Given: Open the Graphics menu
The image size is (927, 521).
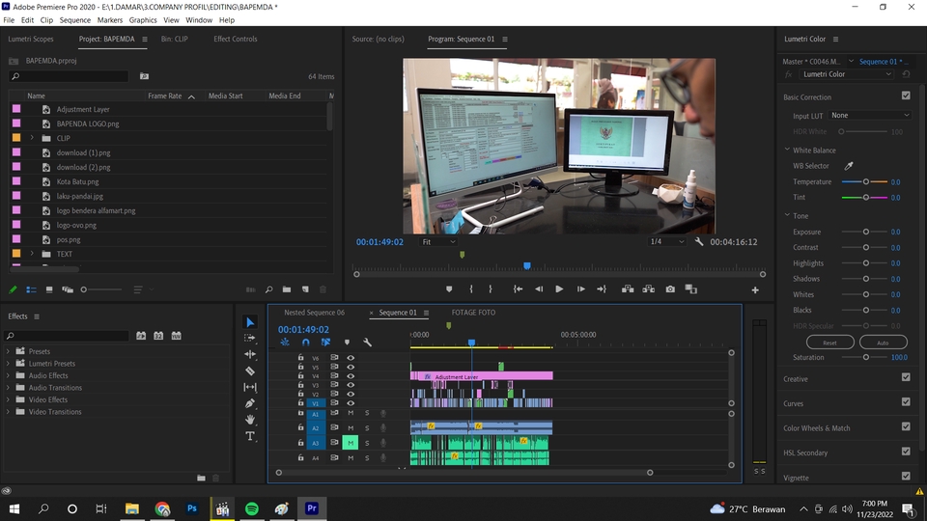Looking at the screenshot, I should point(143,20).
